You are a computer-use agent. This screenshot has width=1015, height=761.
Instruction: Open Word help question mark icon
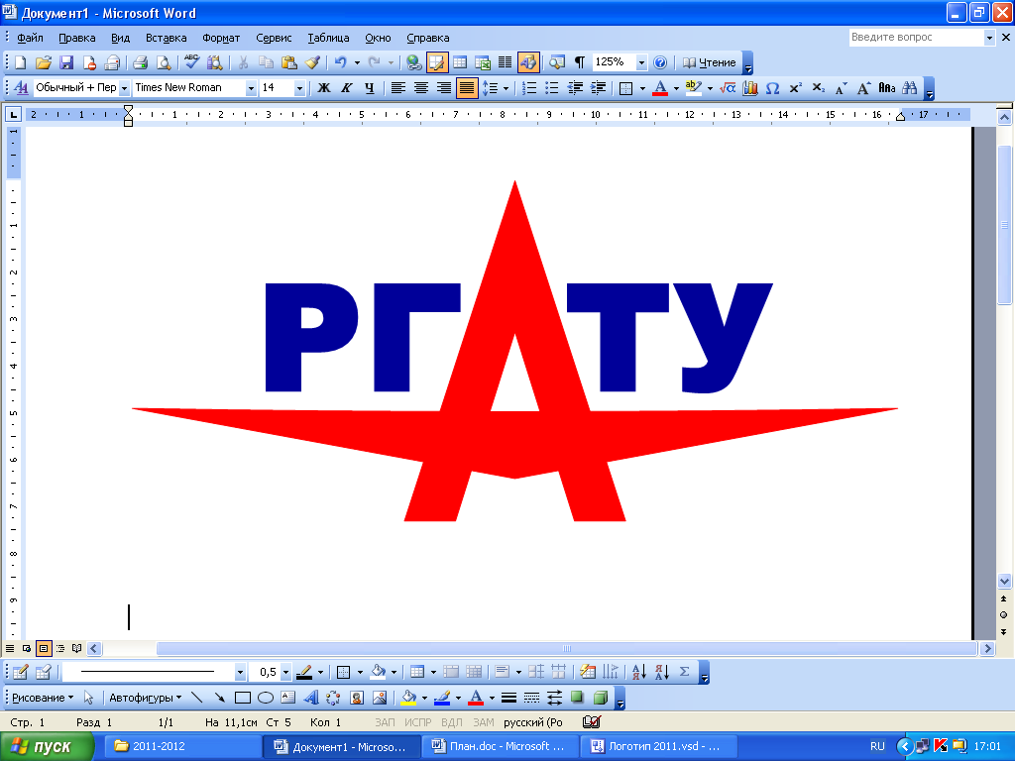[660, 62]
